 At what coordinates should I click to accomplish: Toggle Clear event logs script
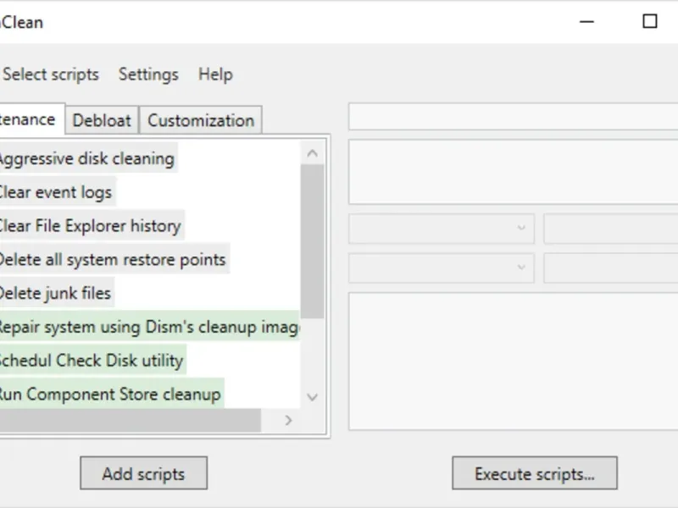55,192
